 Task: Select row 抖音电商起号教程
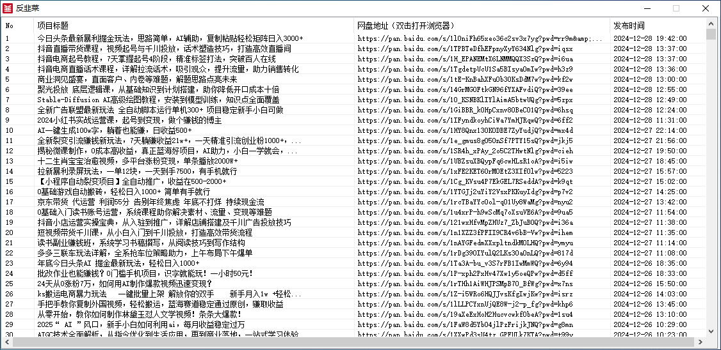[x=353, y=59]
